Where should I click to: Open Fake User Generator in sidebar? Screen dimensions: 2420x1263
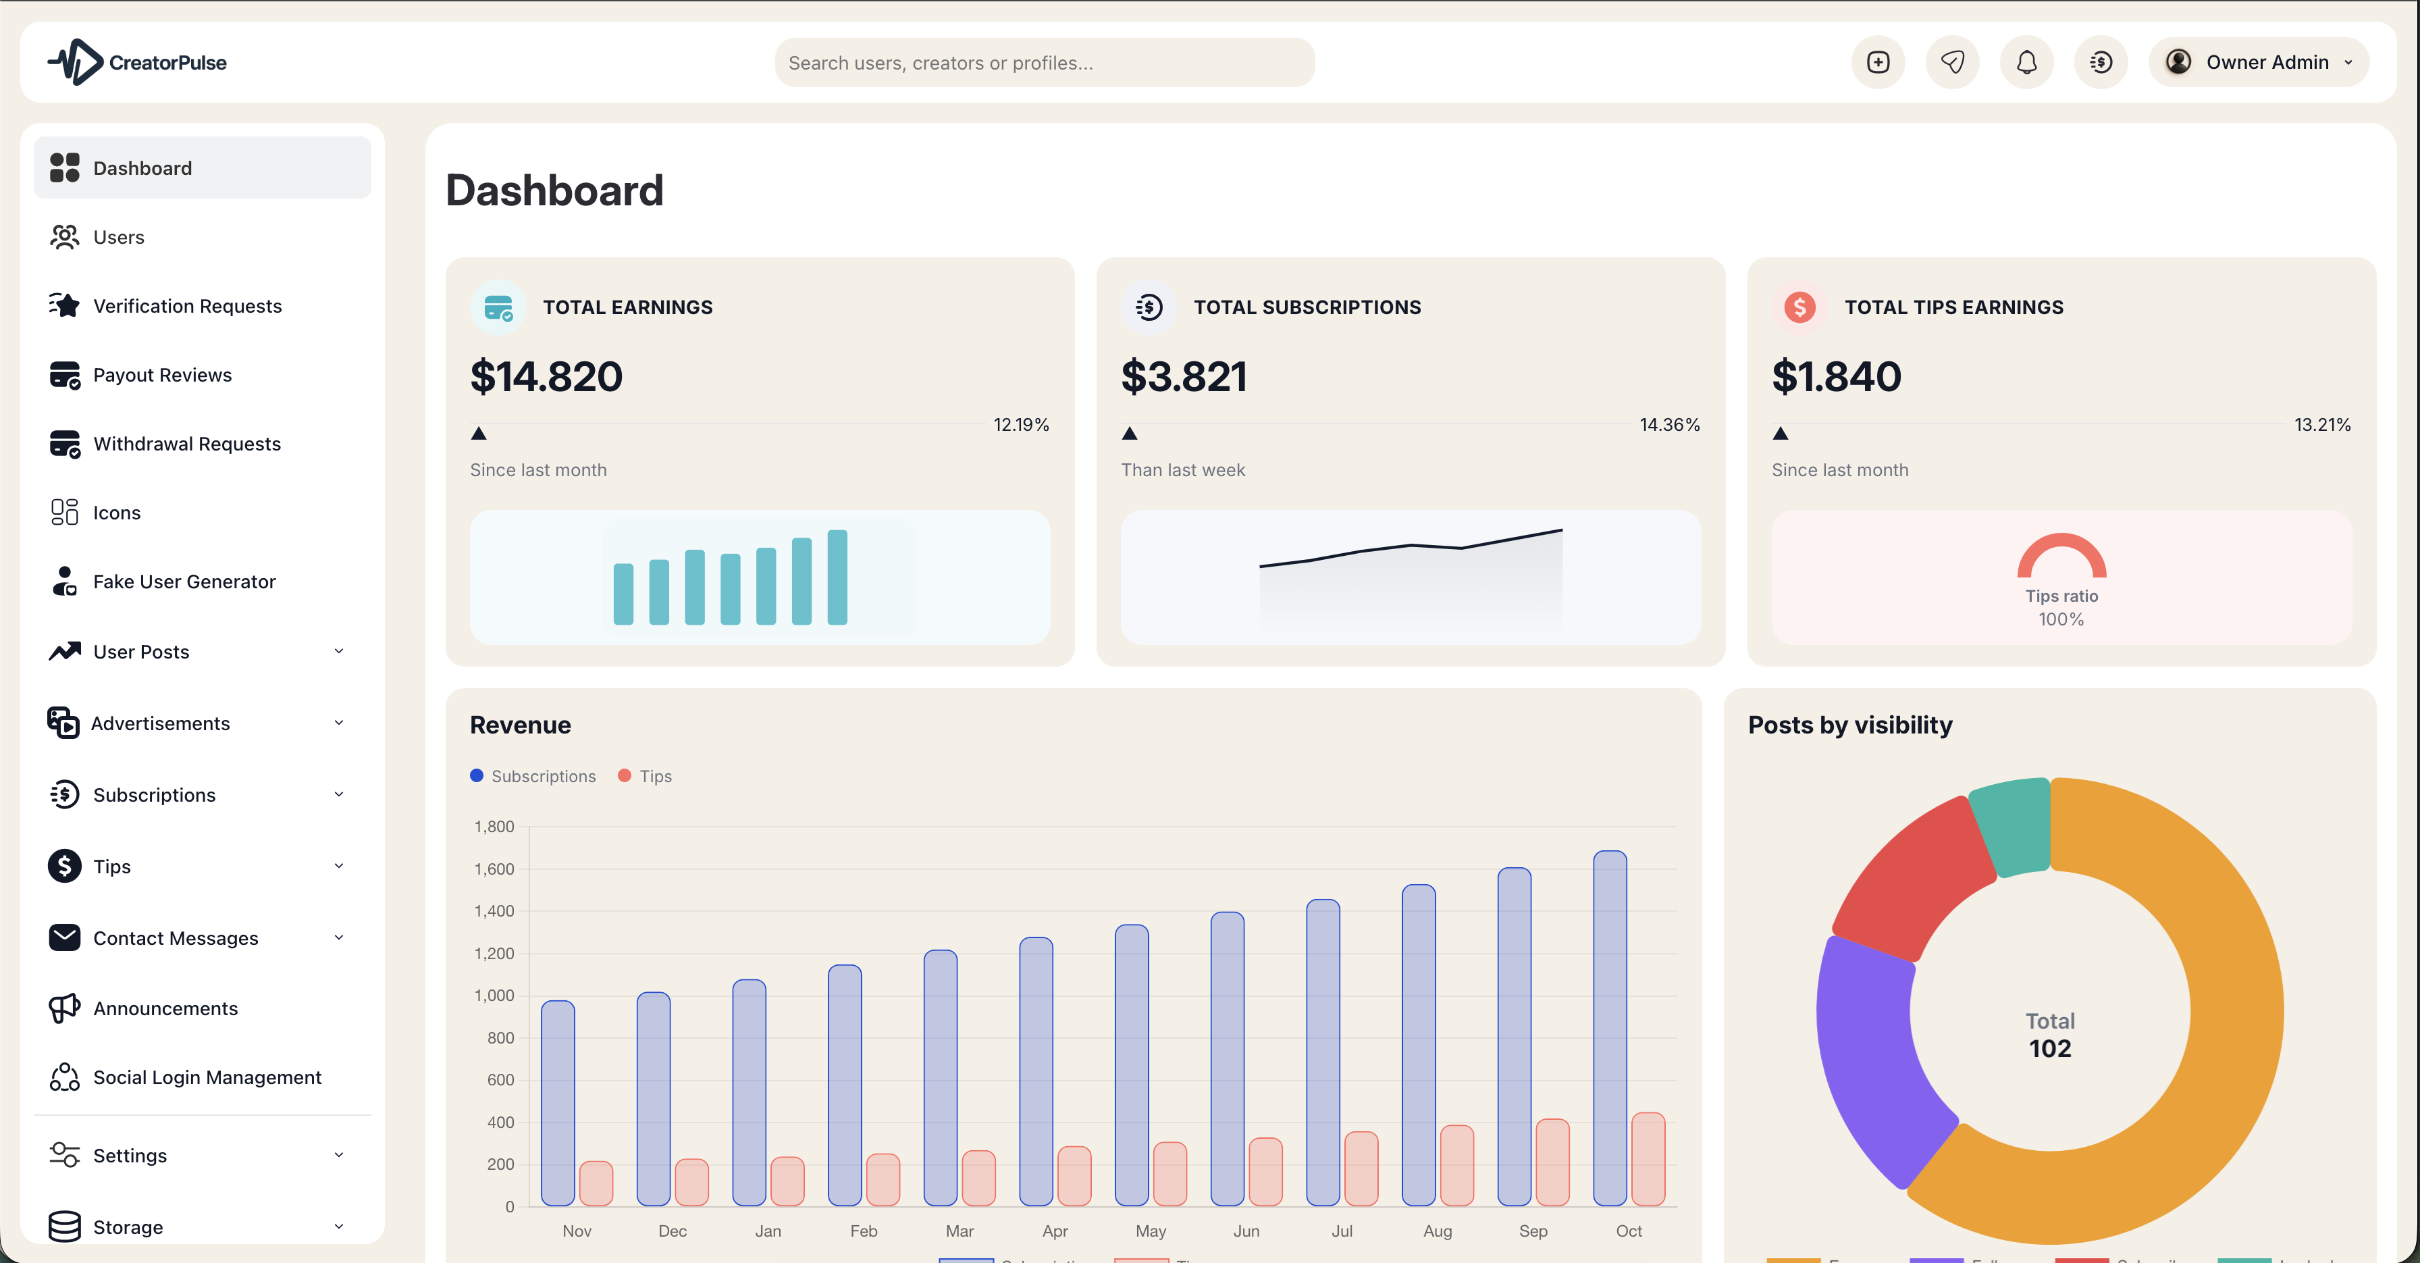point(202,581)
